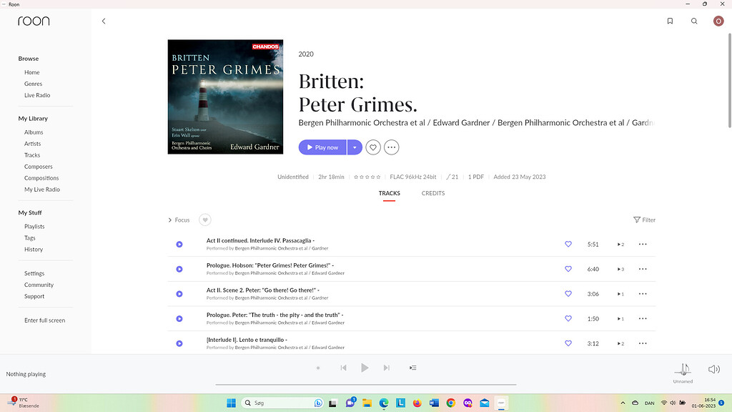
Task: Add the album to favorites with the heart
Action: pyautogui.click(x=372, y=147)
